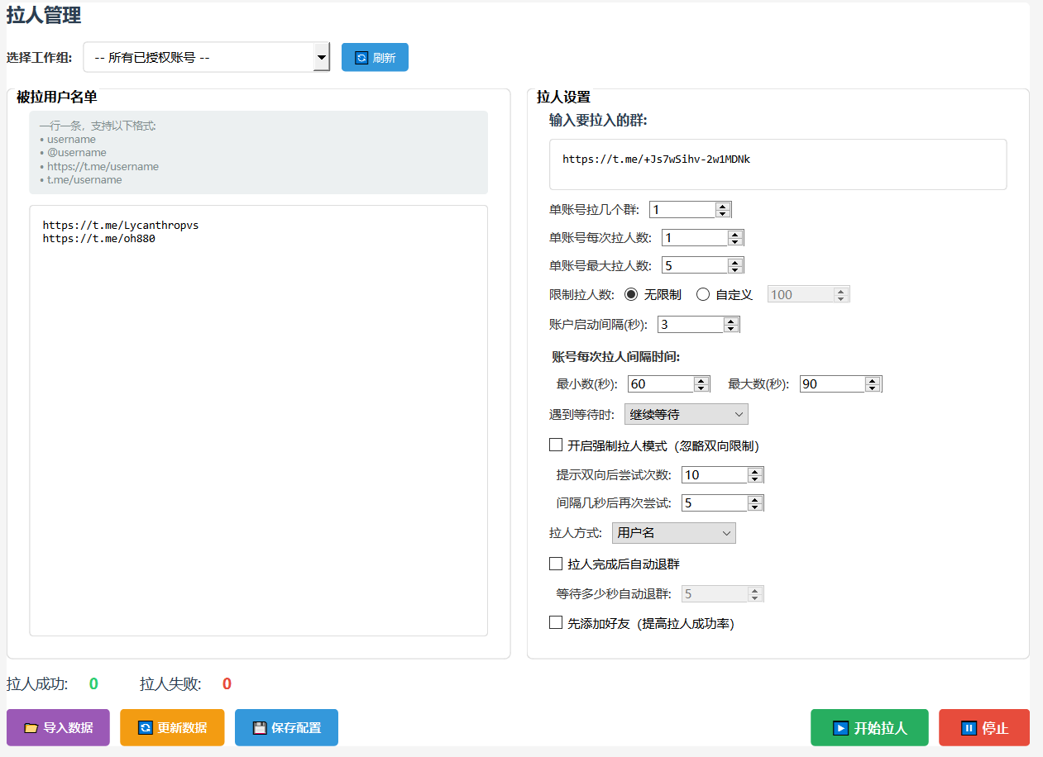The width and height of the screenshot is (1043, 757).
Task: Click the sync icon on 更新数据
Action: (145, 728)
